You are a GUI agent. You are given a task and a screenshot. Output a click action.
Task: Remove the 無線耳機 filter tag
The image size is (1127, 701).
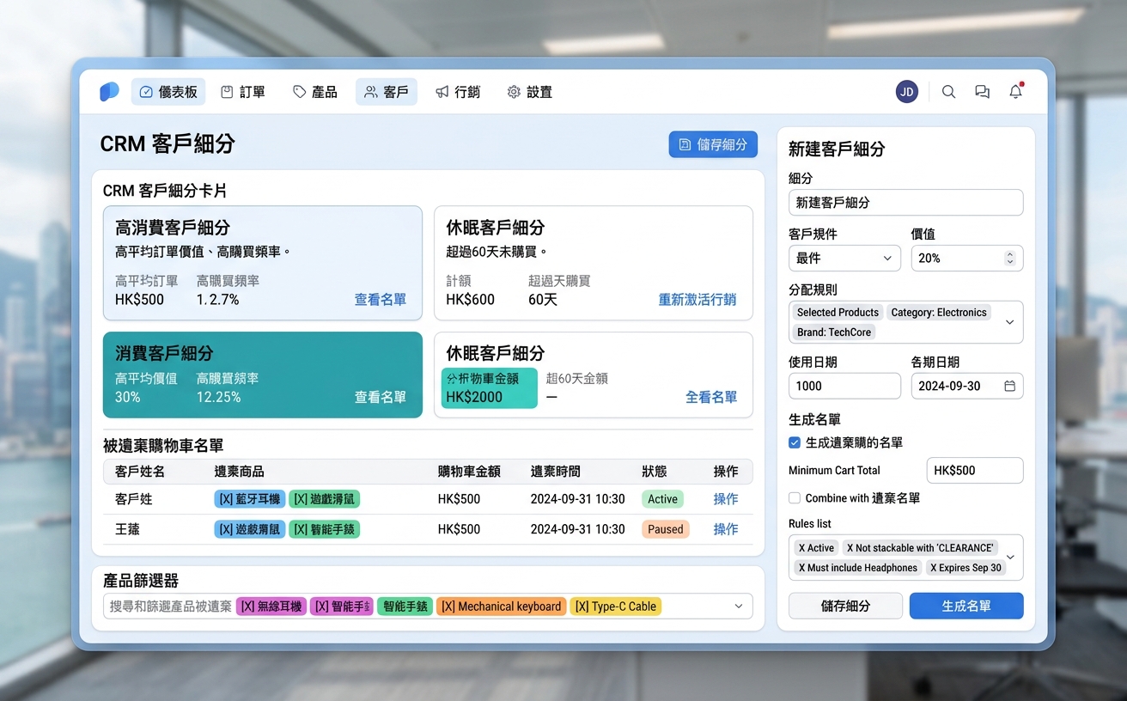click(x=248, y=607)
